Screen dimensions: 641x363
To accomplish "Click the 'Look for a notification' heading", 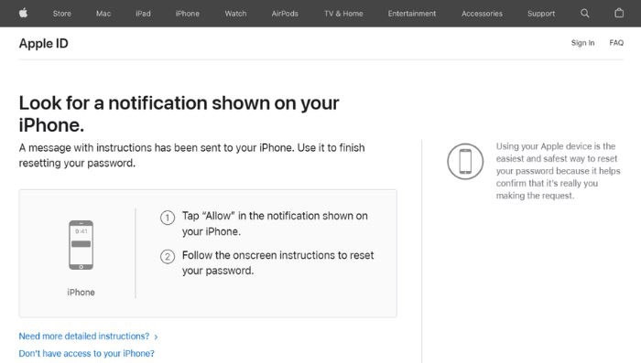I will point(179,114).
